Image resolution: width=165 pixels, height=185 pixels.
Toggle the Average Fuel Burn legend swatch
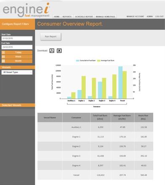(x=99, y=61)
